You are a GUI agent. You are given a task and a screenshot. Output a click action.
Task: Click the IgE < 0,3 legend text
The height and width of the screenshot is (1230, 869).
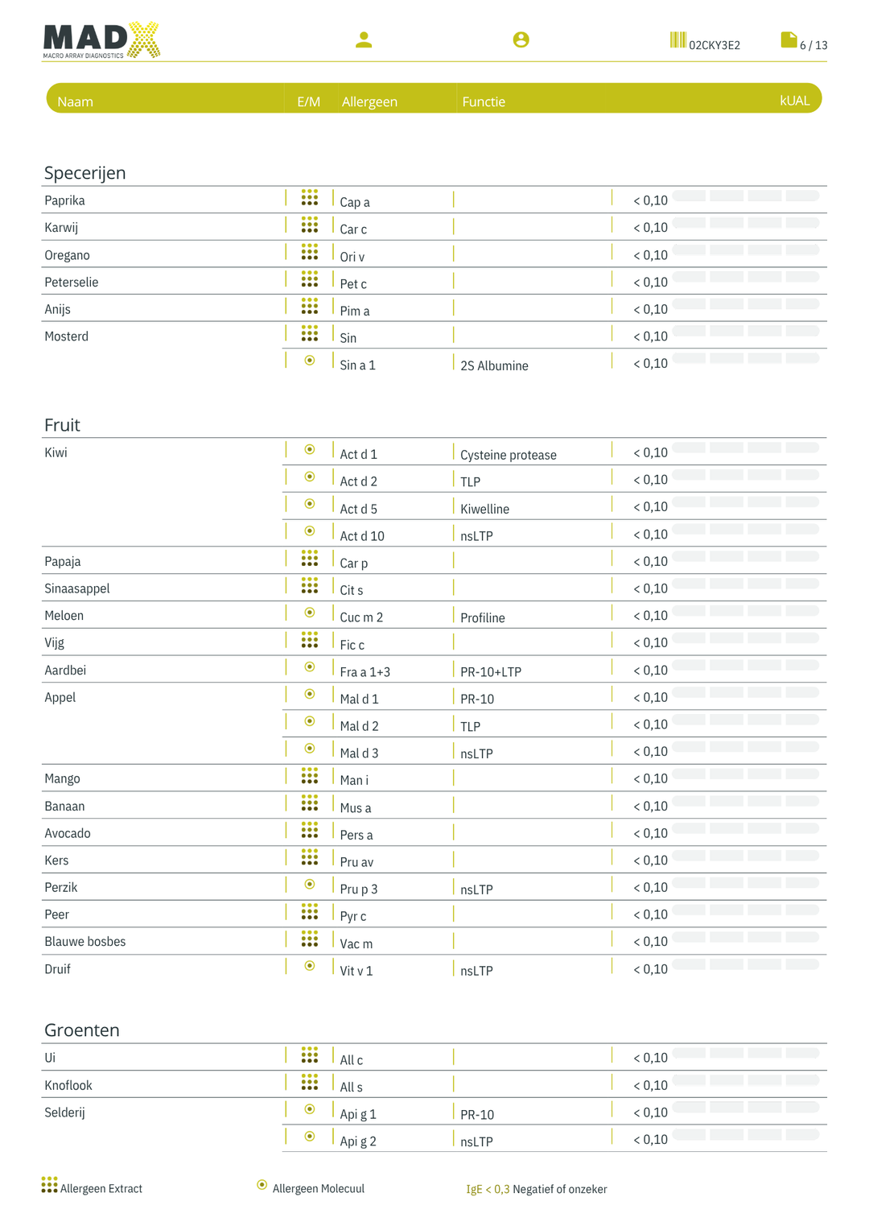[488, 1189]
